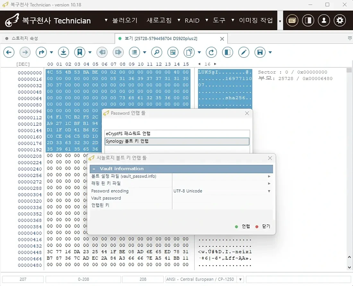Browse for vault_passwd.info file arrow
The image size is (353, 286).
coord(269,176)
